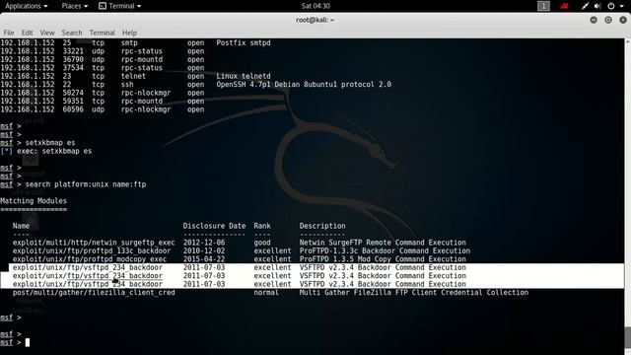This screenshot has height=355, width=631.
Task: Click 'ProFTPD-1.3.3c Backdoor Command Execution' description
Action: 385,250
